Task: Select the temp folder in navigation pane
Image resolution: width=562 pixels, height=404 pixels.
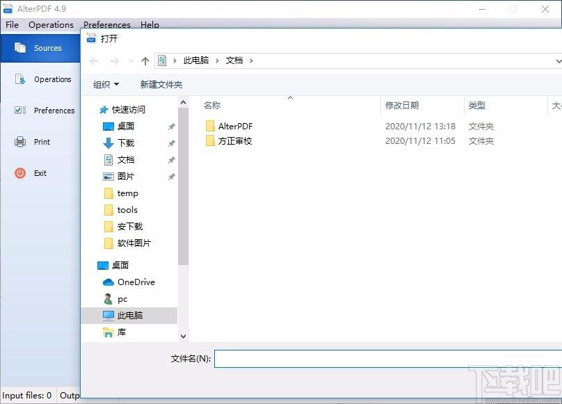Action: pos(127,193)
